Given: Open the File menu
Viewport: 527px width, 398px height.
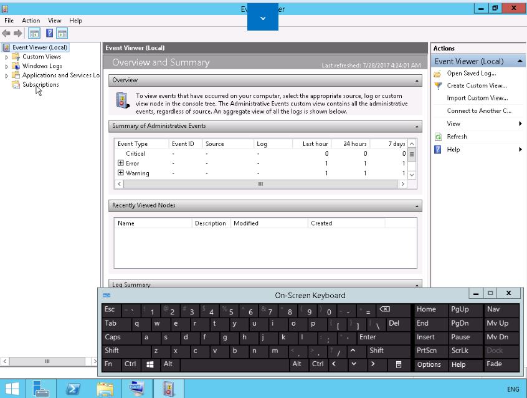Looking at the screenshot, I should 9,21.
